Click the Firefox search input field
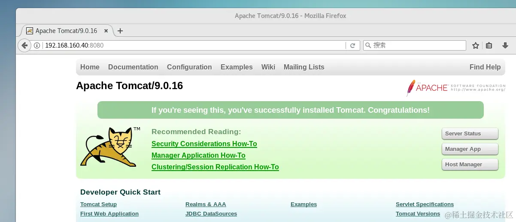Image resolution: width=516 pixels, height=222 pixels. pos(414,45)
